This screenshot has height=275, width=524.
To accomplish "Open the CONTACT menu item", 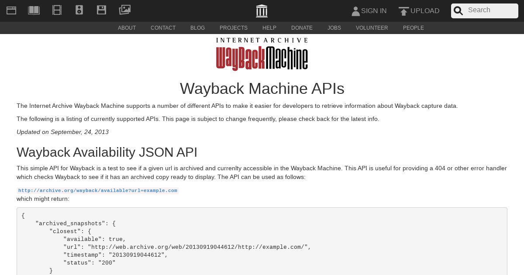I will point(163,28).
